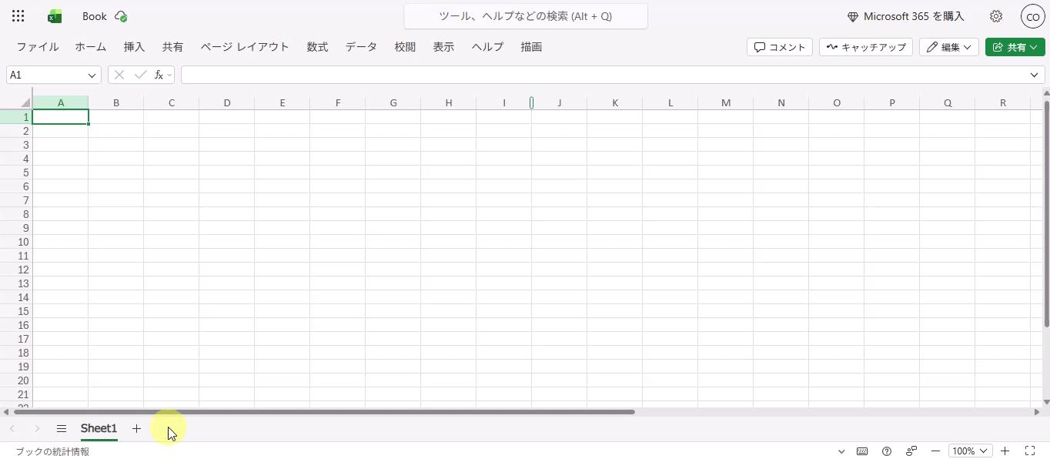Open the Microsoft 365 app launcher grid
The width and height of the screenshot is (1050, 459).
pyautogui.click(x=18, y=16)
